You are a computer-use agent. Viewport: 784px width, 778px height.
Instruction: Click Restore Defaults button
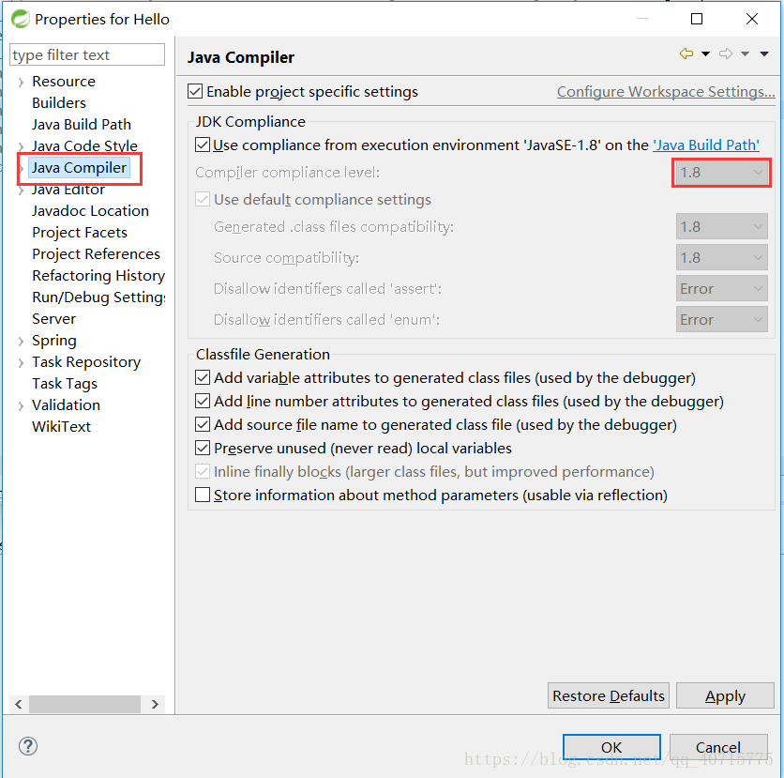coord(609,695)
